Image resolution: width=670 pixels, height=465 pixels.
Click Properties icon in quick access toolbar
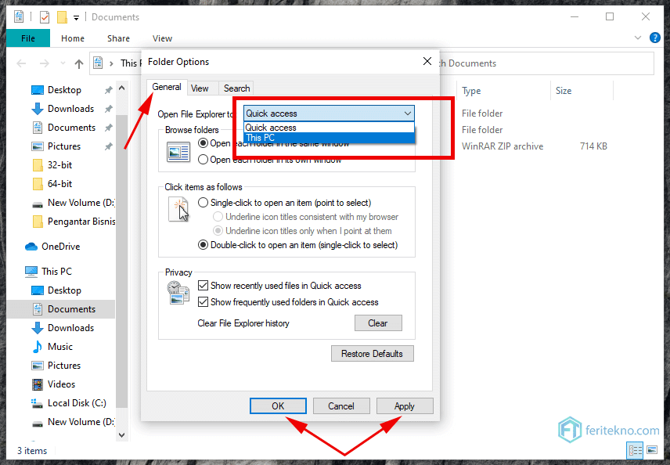pos(45,17)
